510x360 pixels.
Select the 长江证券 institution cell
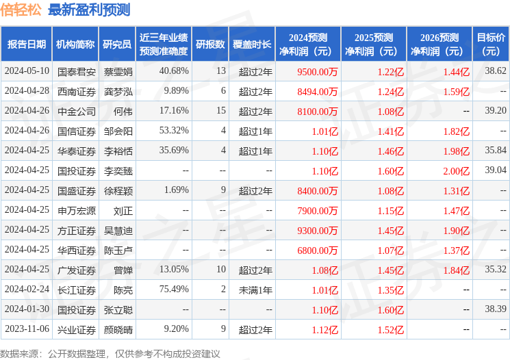[77, 290]
